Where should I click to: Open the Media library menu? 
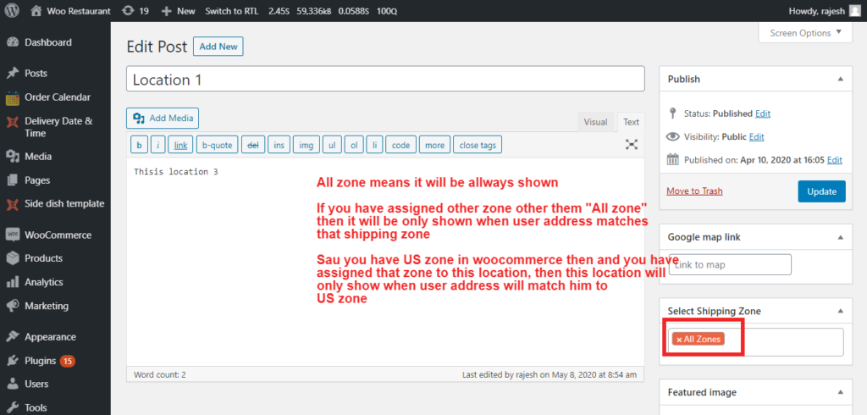pos(37,157)
